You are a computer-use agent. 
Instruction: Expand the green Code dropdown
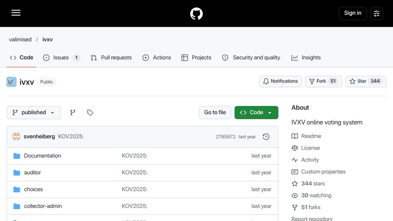(x=256, y=113)
